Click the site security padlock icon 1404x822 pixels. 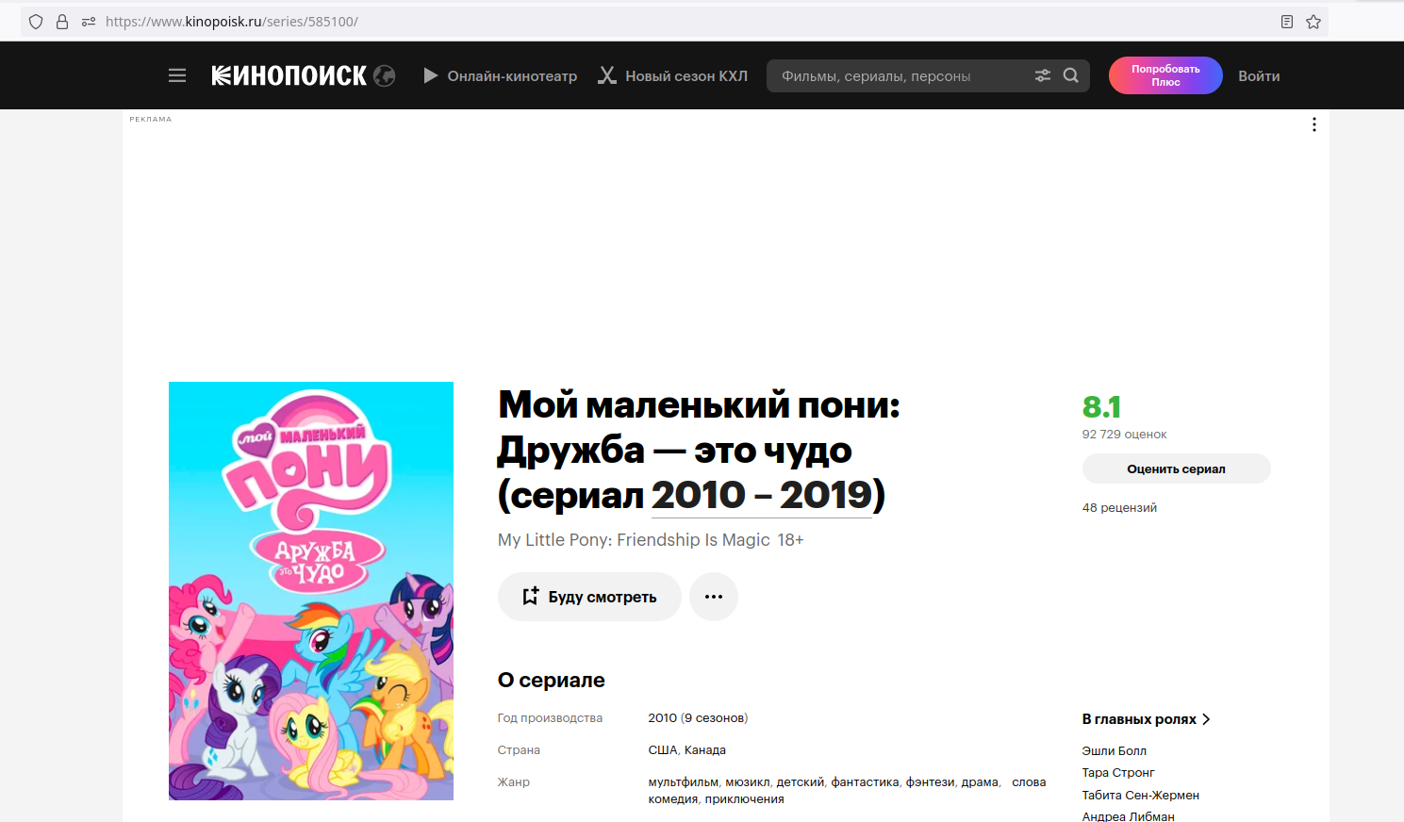(x=62, y=22)
